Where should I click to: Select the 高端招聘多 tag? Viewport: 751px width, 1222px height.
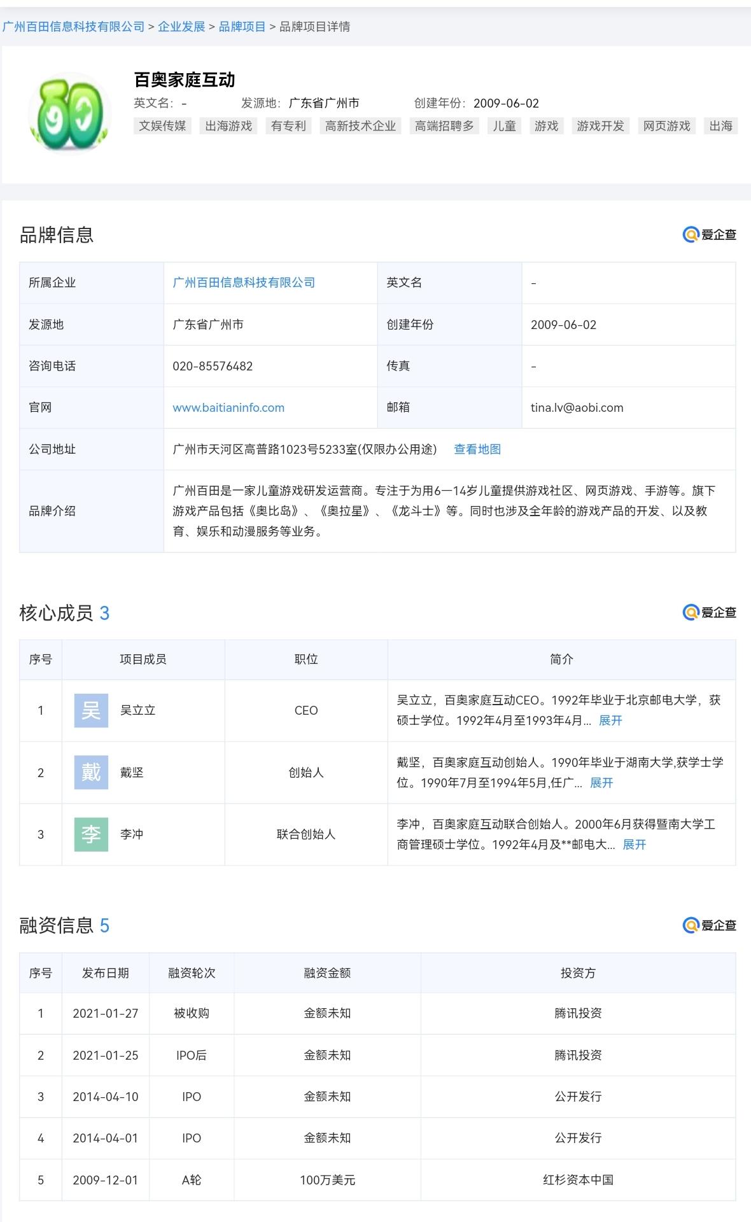tap(444, 126)
